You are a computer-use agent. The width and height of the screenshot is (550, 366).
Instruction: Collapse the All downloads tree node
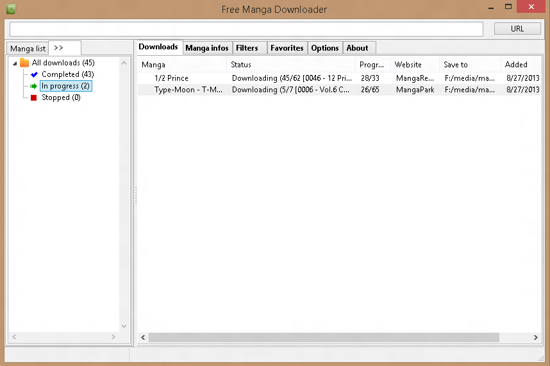click(x=15, y=63)
